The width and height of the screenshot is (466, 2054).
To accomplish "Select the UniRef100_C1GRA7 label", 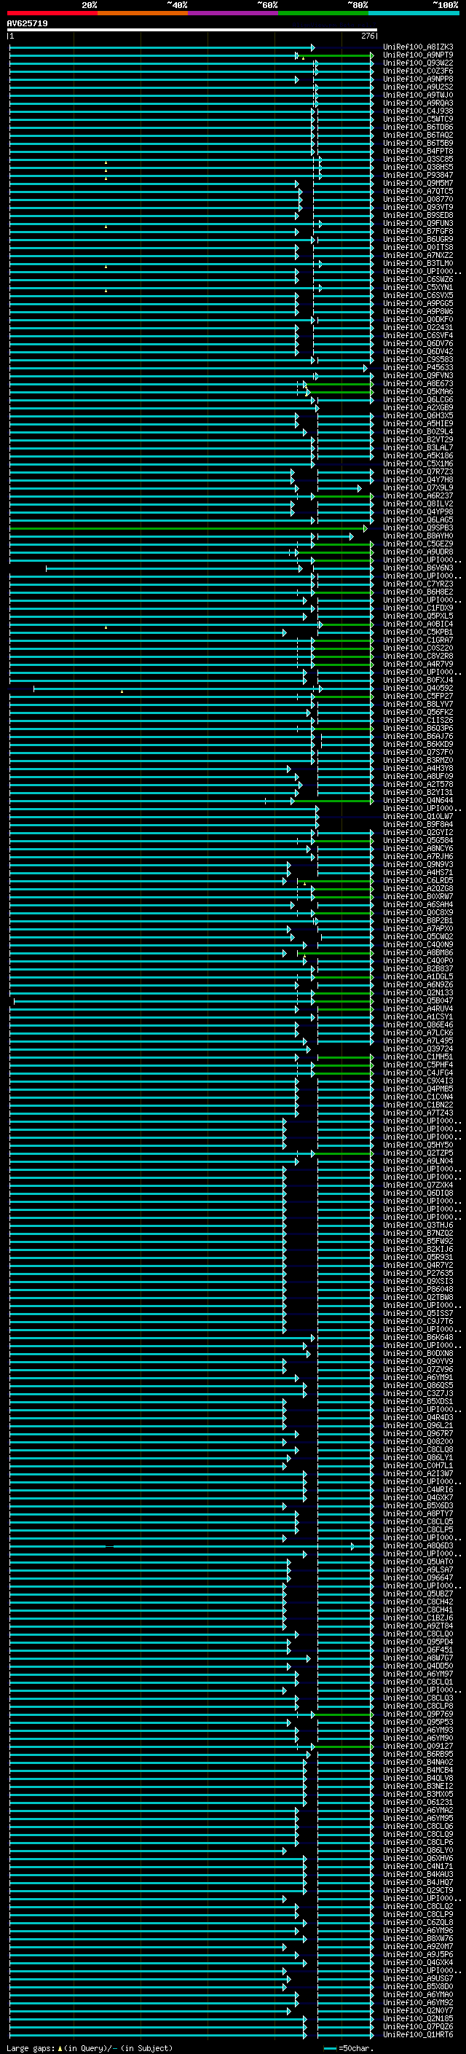I will [418, 640].
